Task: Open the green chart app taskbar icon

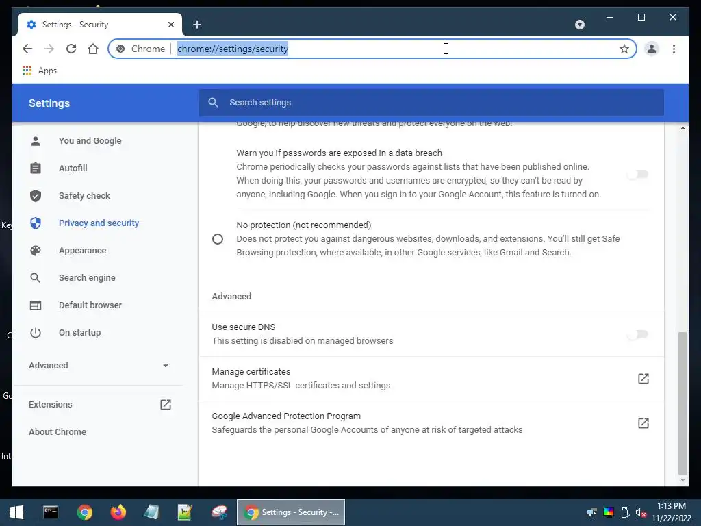Action: 185,512
